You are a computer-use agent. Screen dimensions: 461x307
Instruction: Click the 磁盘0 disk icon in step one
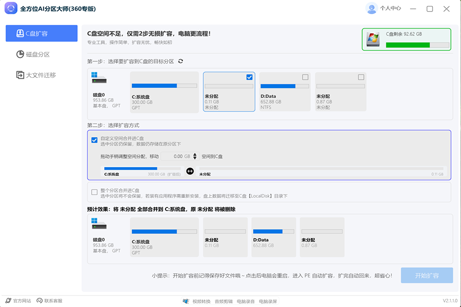point(99,78)
